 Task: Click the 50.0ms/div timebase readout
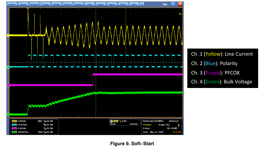[x=148, y=121]
